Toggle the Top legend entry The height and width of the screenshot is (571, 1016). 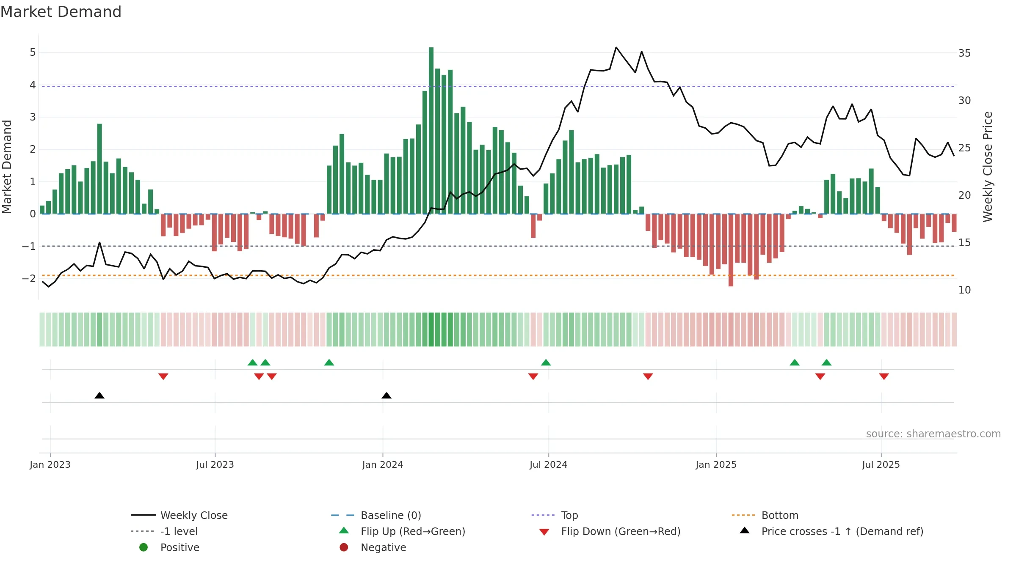[x=555, y=515]
